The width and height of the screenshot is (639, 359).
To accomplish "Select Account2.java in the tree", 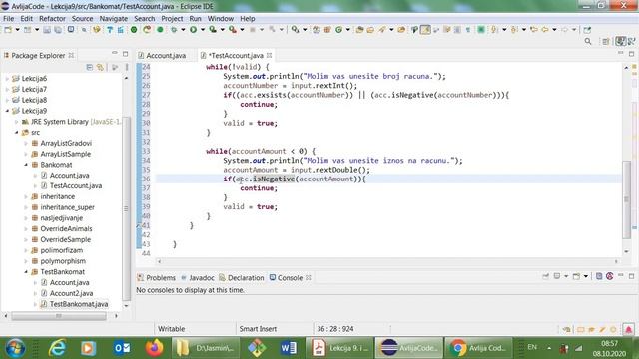I will click(x=71, y=293).
